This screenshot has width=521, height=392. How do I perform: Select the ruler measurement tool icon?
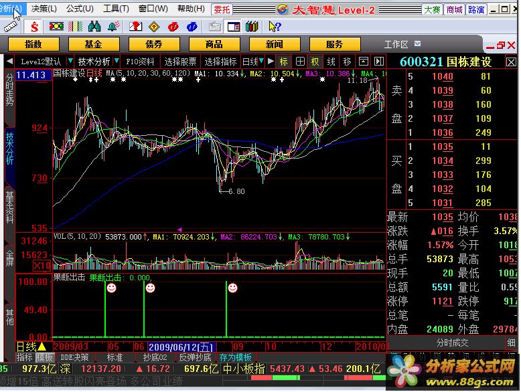click(x=10, y=26)
